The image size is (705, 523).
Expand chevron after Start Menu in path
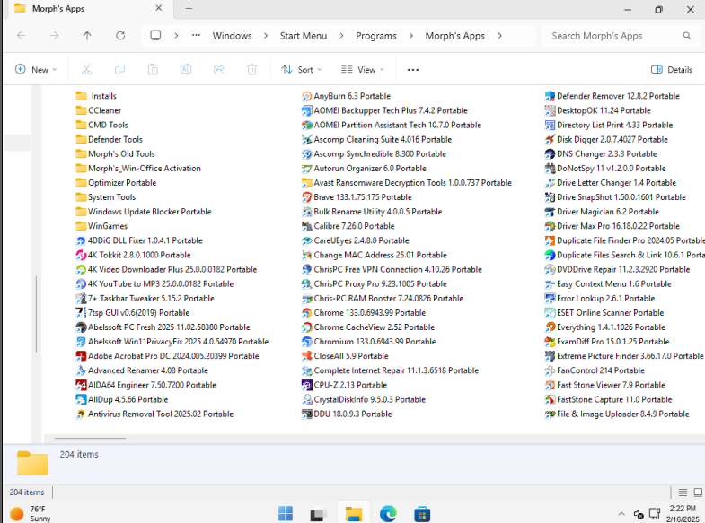coord(341,36)
